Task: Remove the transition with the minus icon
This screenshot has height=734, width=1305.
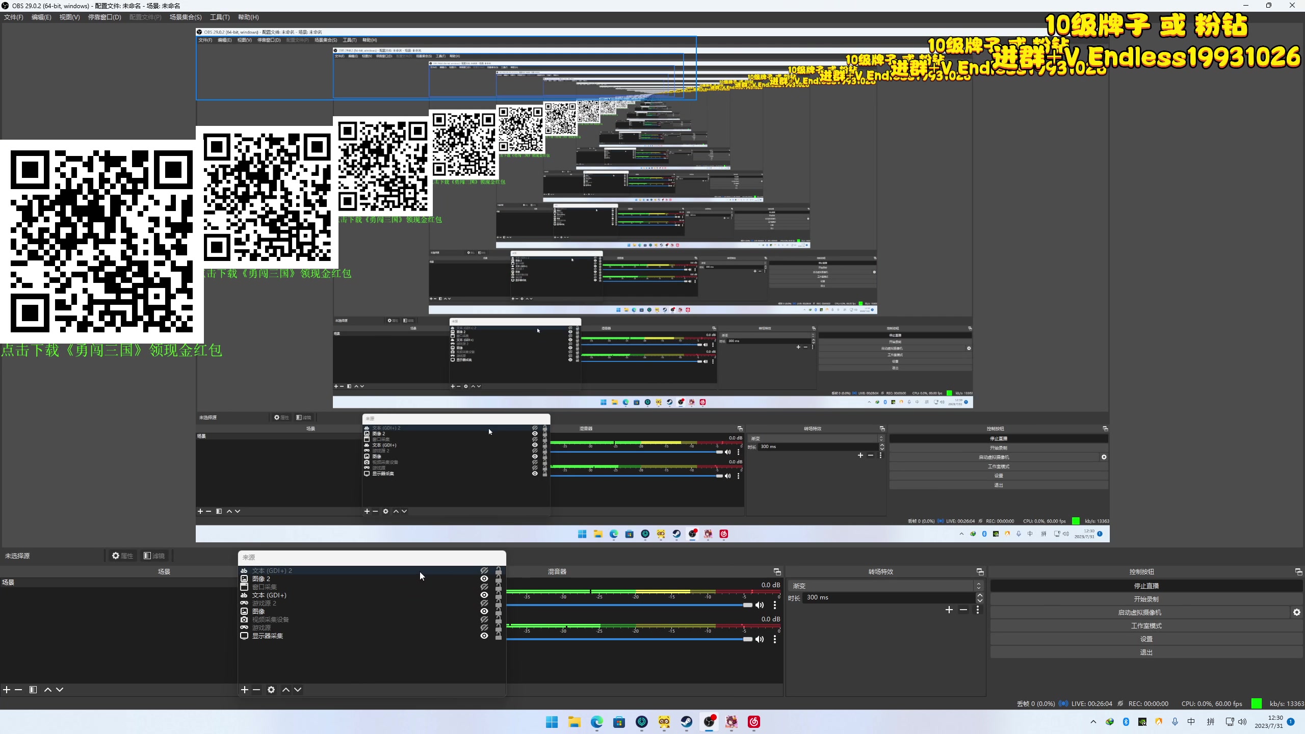Action: point(963,610)
